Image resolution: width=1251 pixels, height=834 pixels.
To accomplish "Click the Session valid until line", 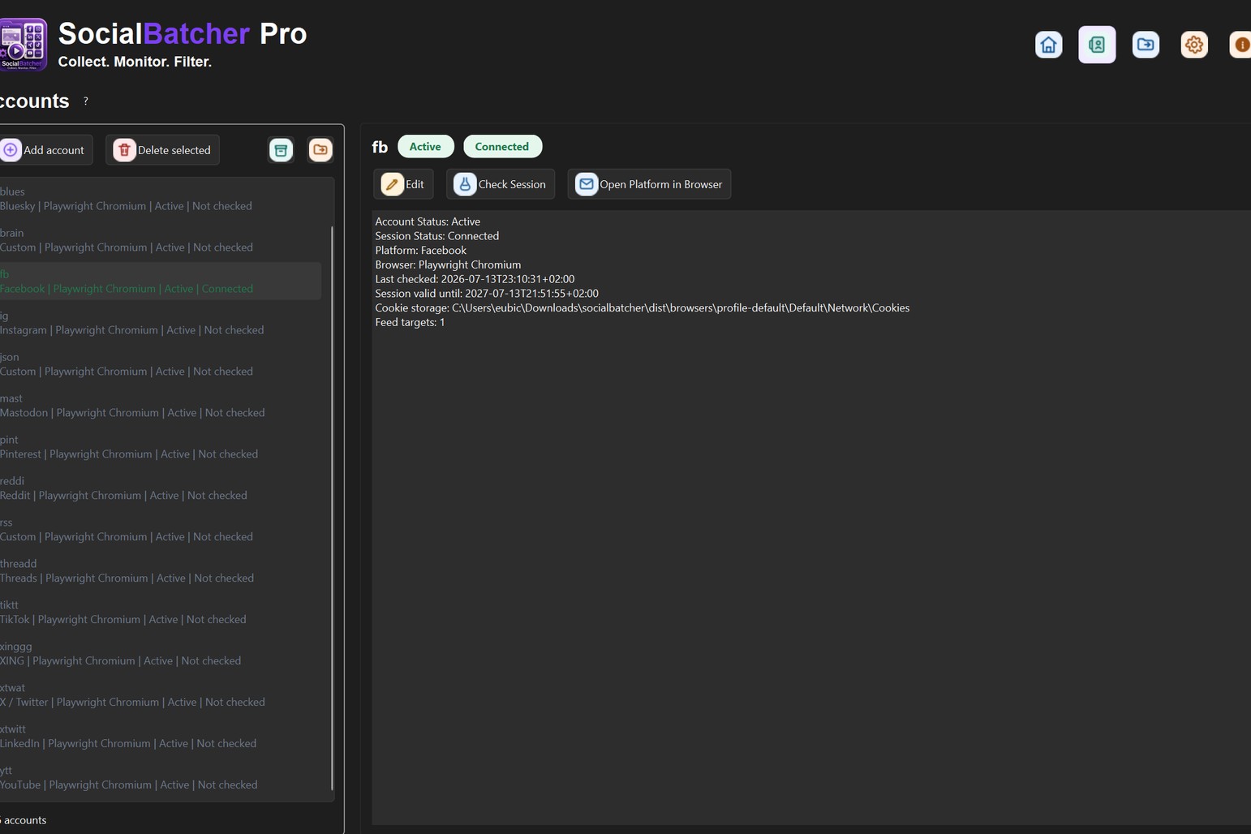I will [x=487, y=294].
